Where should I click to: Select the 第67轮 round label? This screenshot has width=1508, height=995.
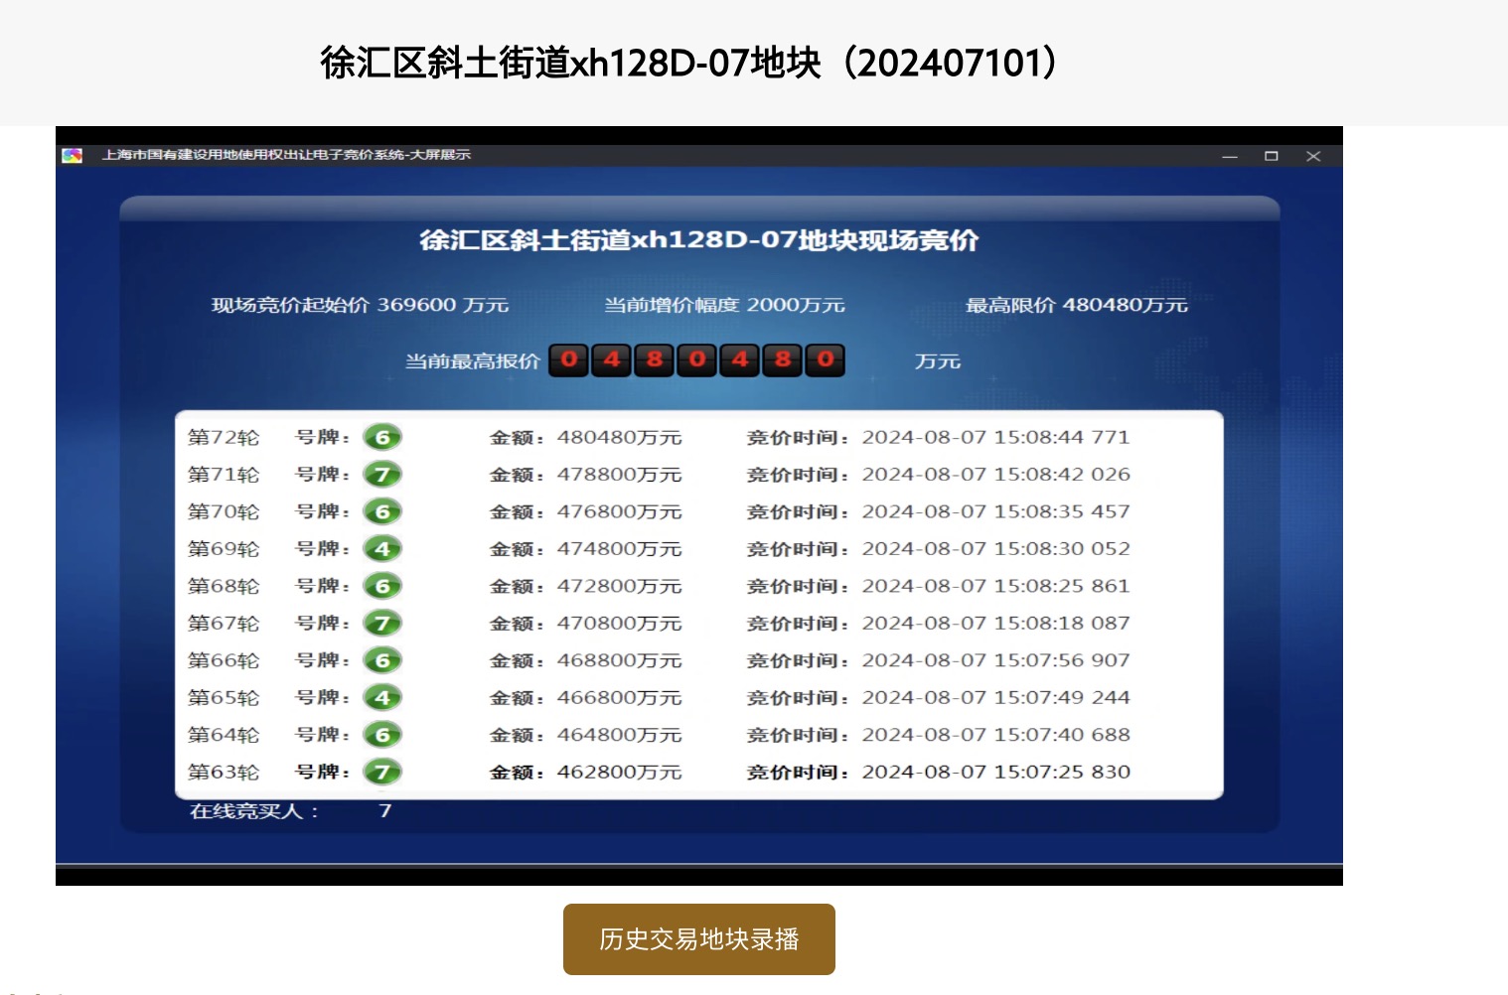(x=224, y=624)
